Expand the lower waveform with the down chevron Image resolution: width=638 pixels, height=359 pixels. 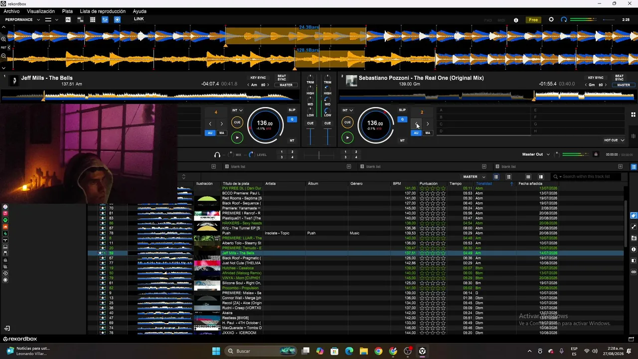[3, 68]
